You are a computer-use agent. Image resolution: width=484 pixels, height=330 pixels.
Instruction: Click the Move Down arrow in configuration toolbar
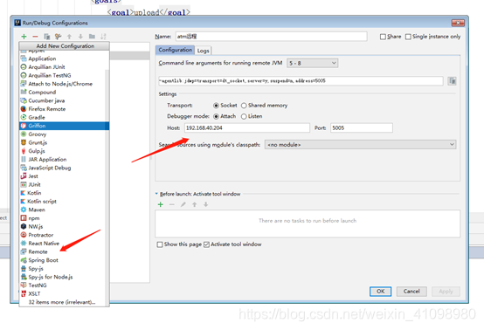click(x=80, y=37)
